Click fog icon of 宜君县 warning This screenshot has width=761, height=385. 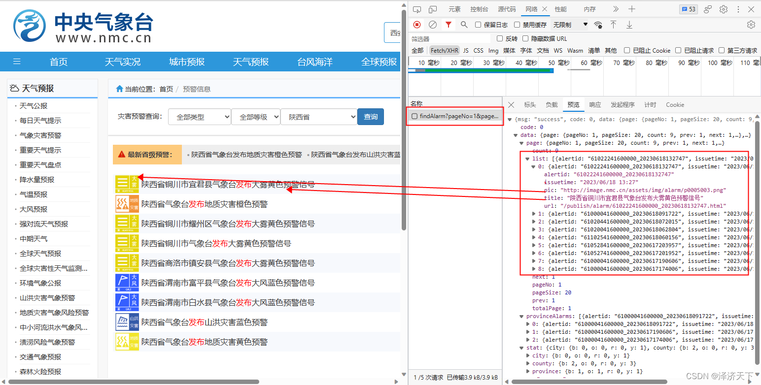coord(127,185)
